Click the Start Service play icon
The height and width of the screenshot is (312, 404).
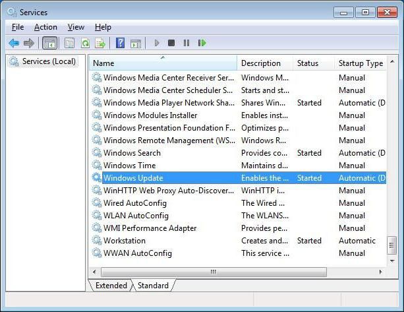pyautogui.click(x=157, y=43)
